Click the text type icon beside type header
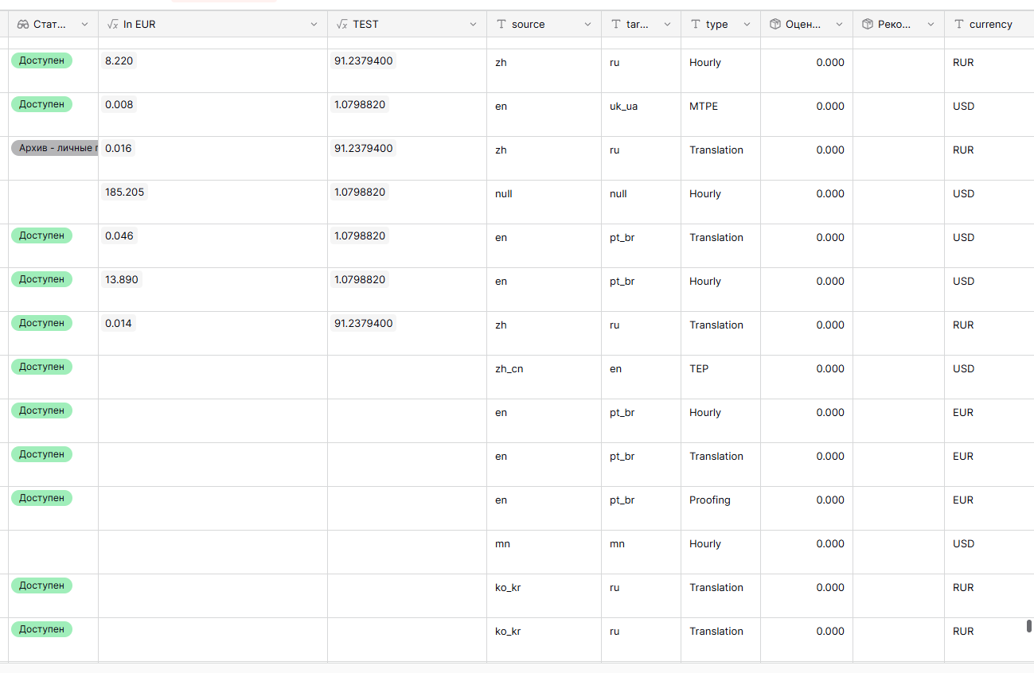 click(696, 25)
